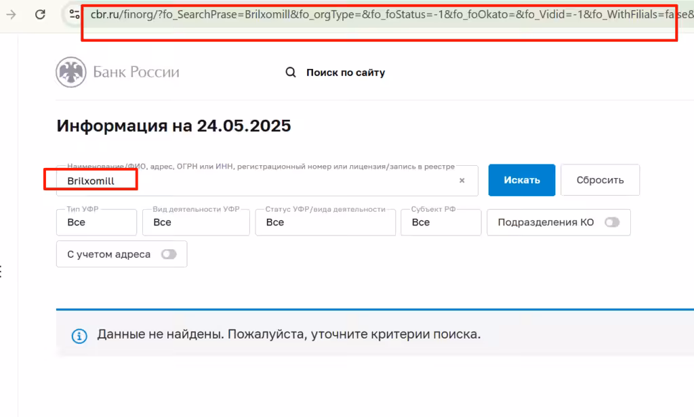The image size is (694, 417).
Task: Click the three-dot handle at left edge
Action: (1, 271)
